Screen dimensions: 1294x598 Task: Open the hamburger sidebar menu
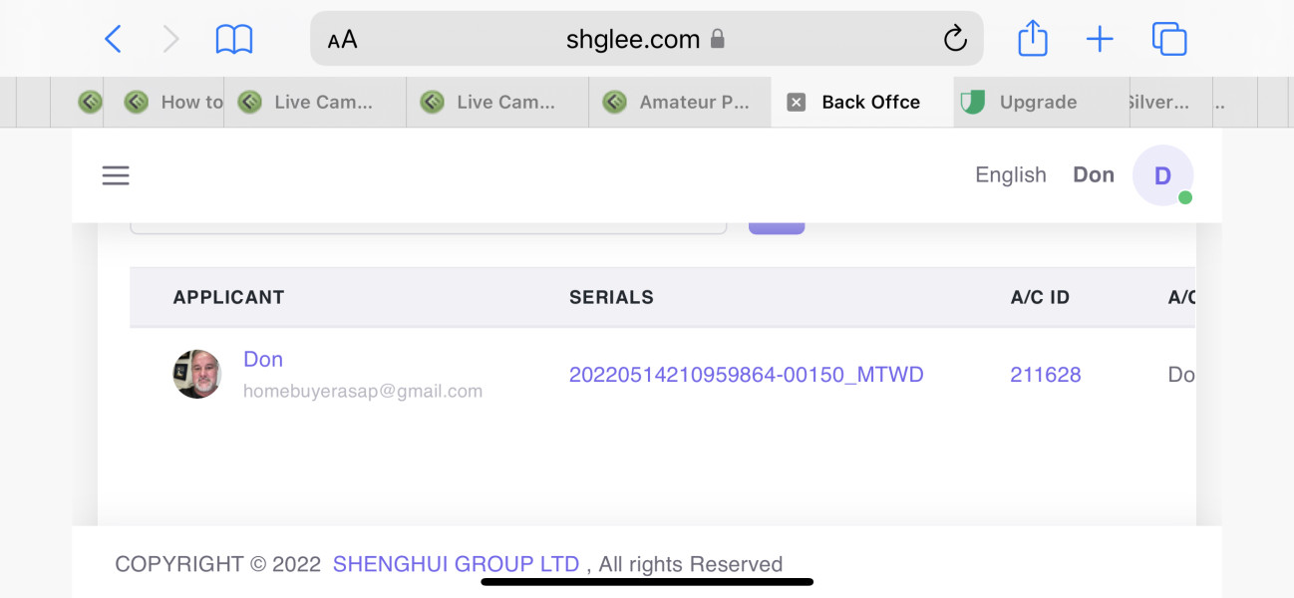point(116,176)
